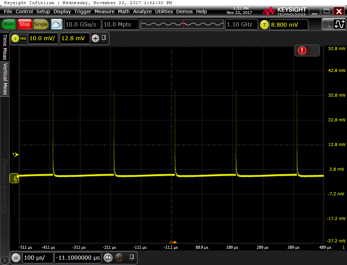
Task: Pin the channel settings bar
Action: pos(104,38)
